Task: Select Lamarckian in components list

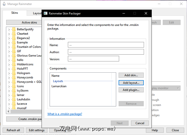Action: pos(59,86)
